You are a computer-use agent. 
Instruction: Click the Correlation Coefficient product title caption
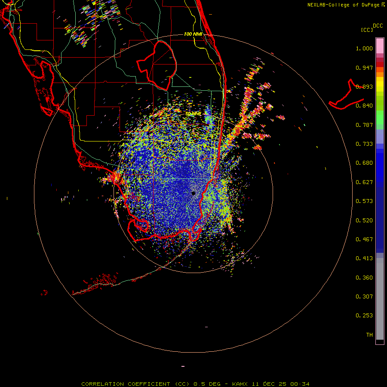(195, 384)
